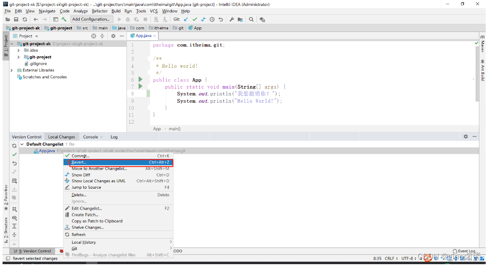Click the Save All toolbar icon
This screenshot has height=265, width=487.
click(x=16, y=19)
